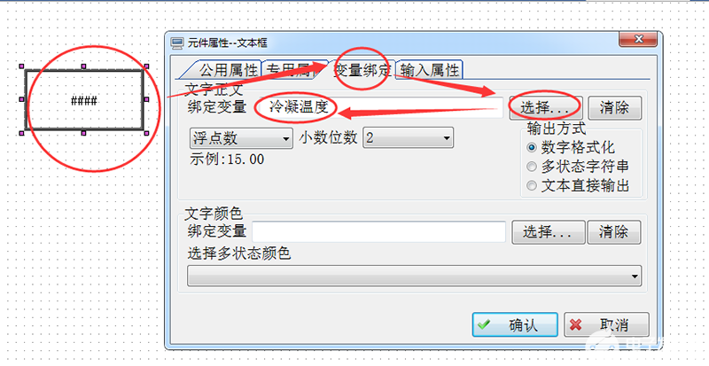Expand the 选择多状态颜色 dropdown
The width and height of the screenshot is (709, 366).
pyautogui.click(x=414, y=276)
